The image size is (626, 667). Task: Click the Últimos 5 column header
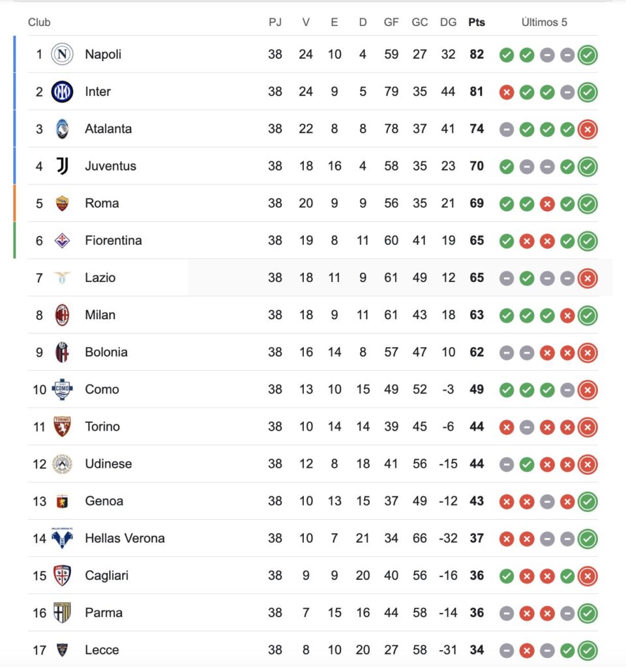click(544, 22)
